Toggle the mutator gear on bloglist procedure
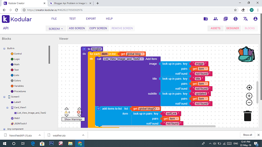Image resolution: width=262 pixels, height=147 pixels. 84,49
